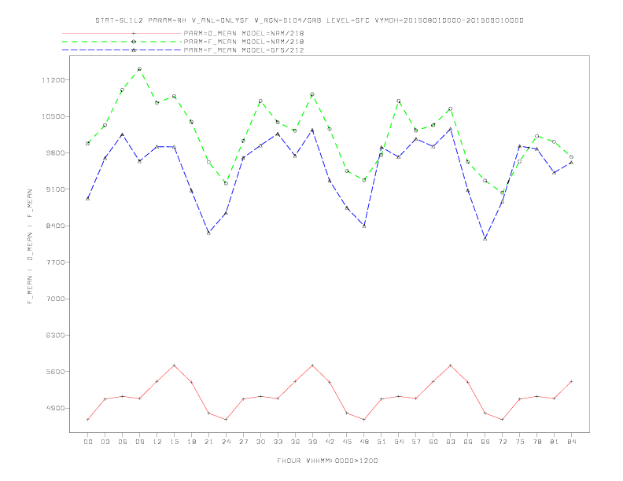Click the green NAM peak marker at hour 09

(x=139, y=69)
